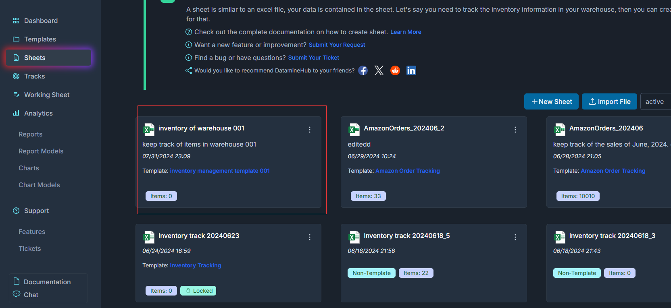Share on Facebook icon

tap(363, 70)
